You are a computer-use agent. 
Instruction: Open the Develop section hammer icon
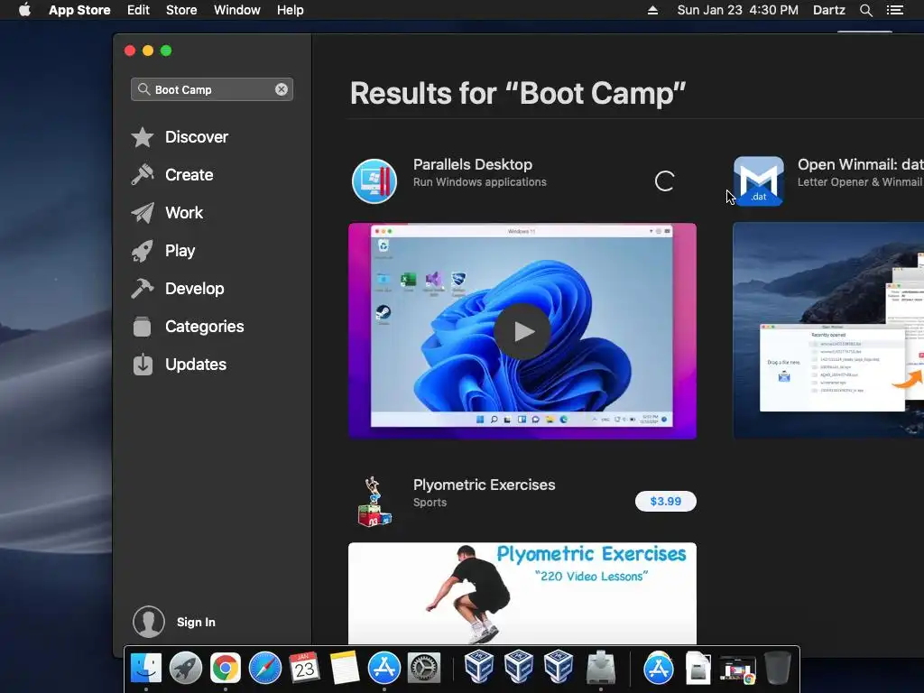tap(142, 289)
